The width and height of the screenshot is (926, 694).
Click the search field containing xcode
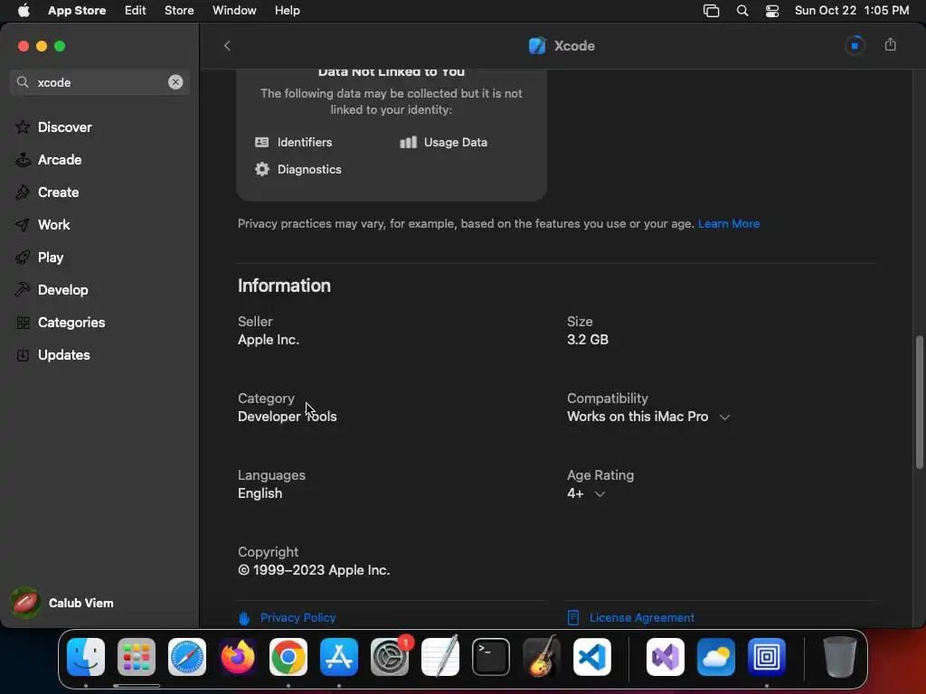tap(99, 82)
